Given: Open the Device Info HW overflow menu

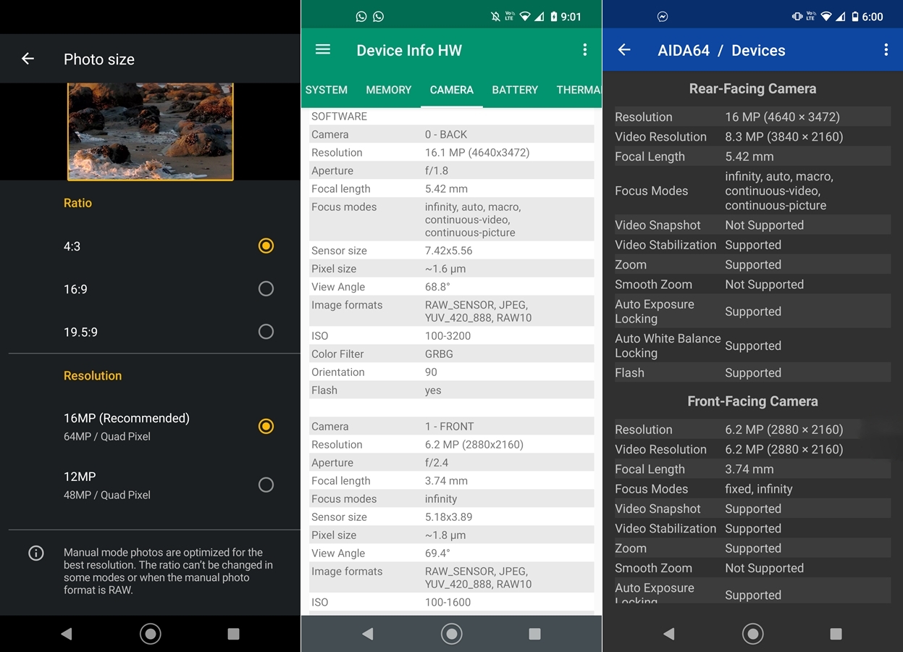Looking at the screenshot, I should pos(584,49).
